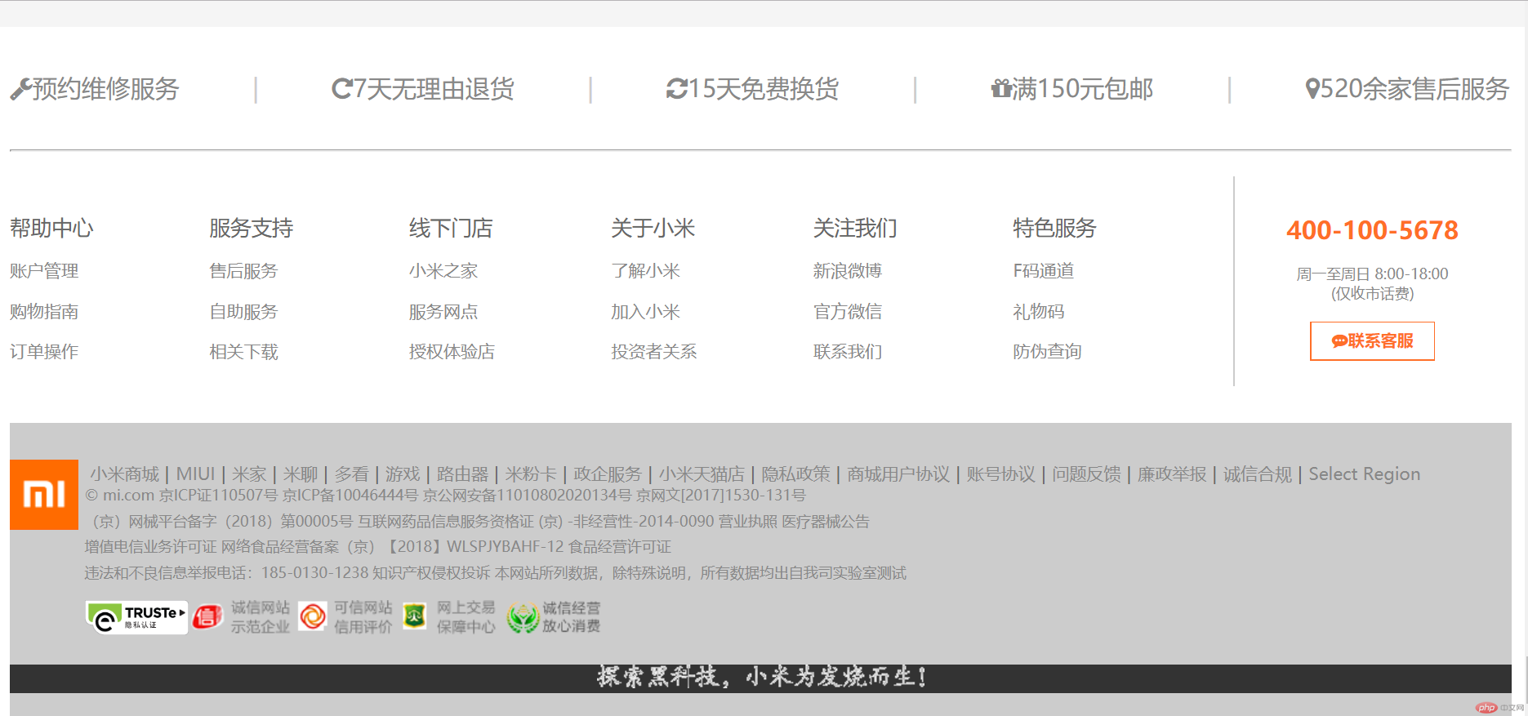1528x716 pixels.
Task: Open 官方微信 link
Action: coord(848,312)
